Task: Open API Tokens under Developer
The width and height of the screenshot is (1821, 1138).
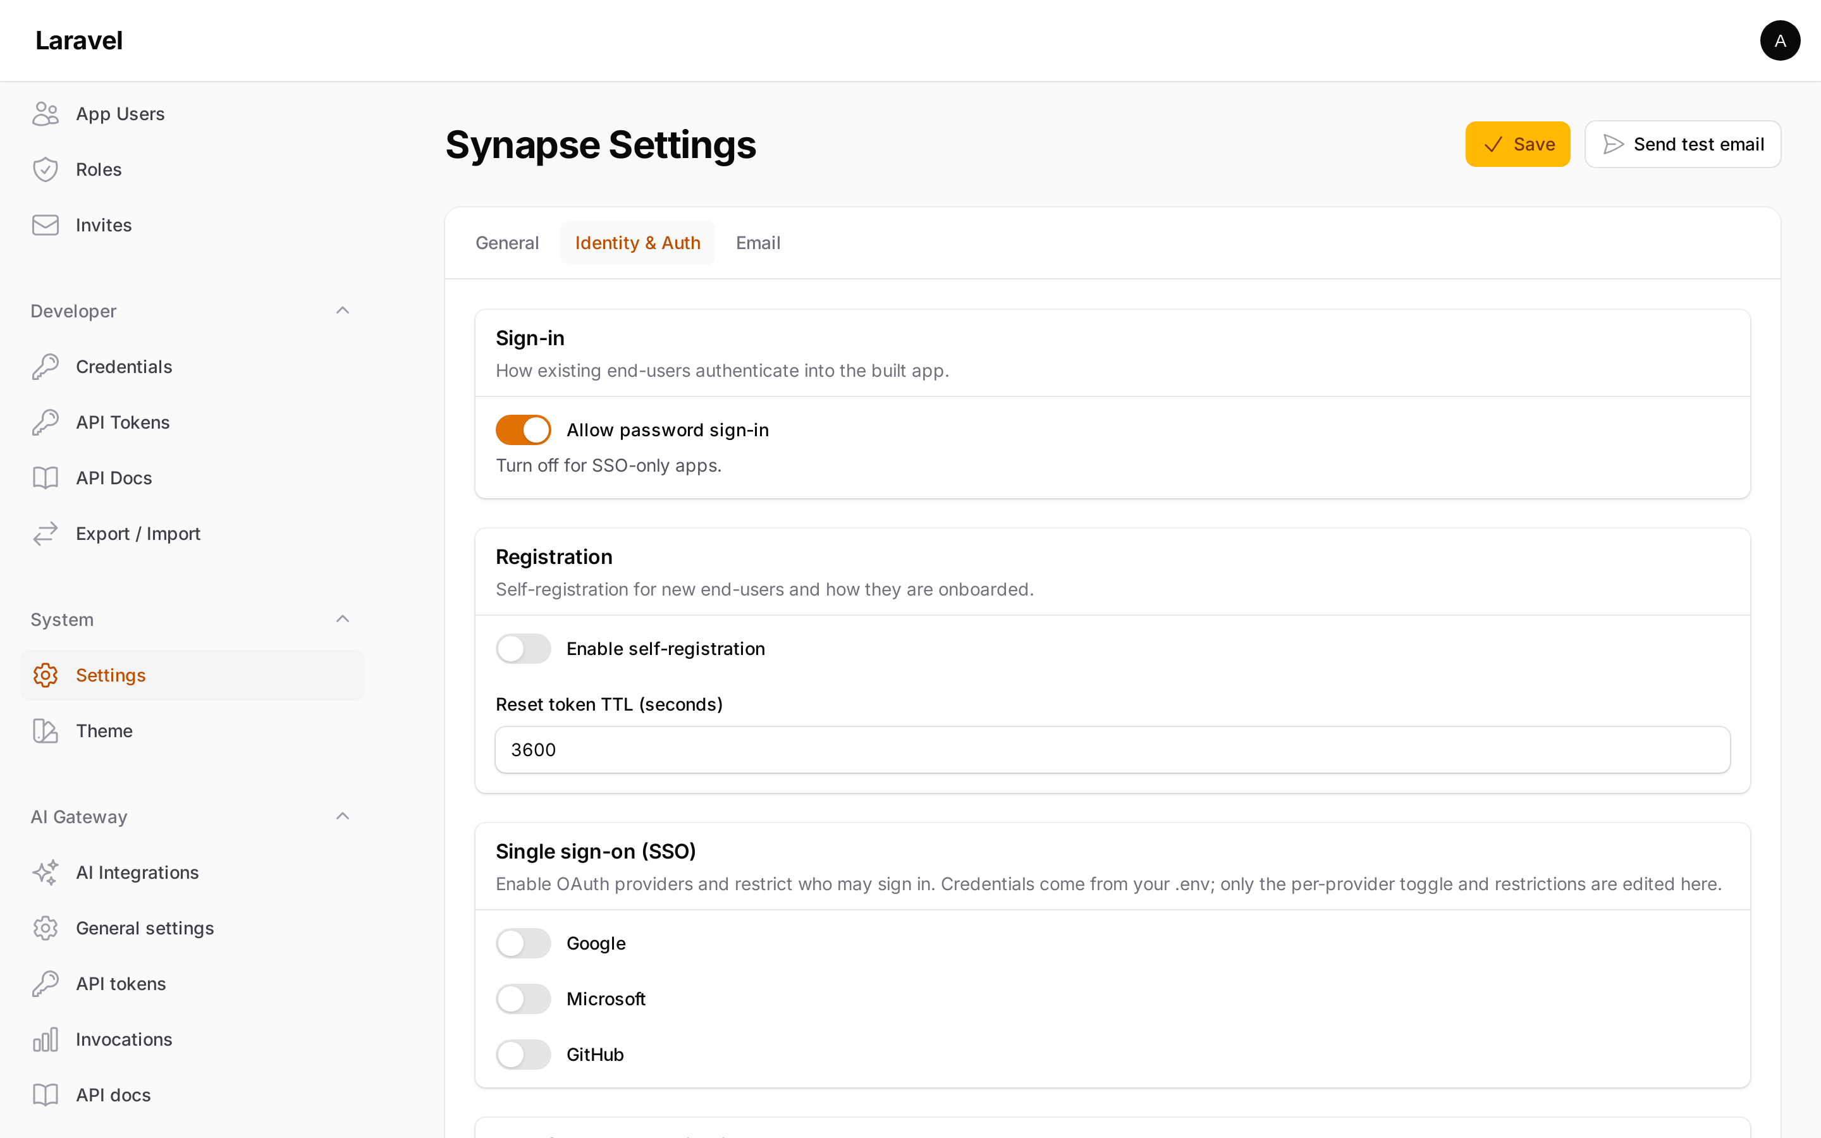Action: tap(192, 422)
